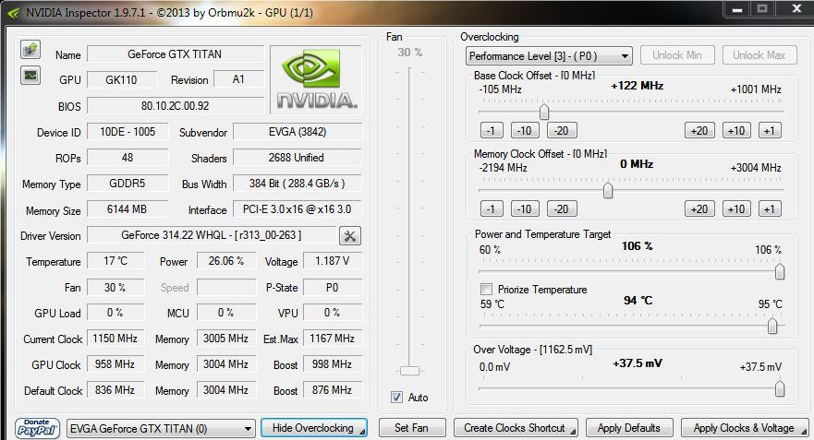
Task: Click Base Clock Offset +1 button
Action: pyautogui.click(x=770, y=131)
